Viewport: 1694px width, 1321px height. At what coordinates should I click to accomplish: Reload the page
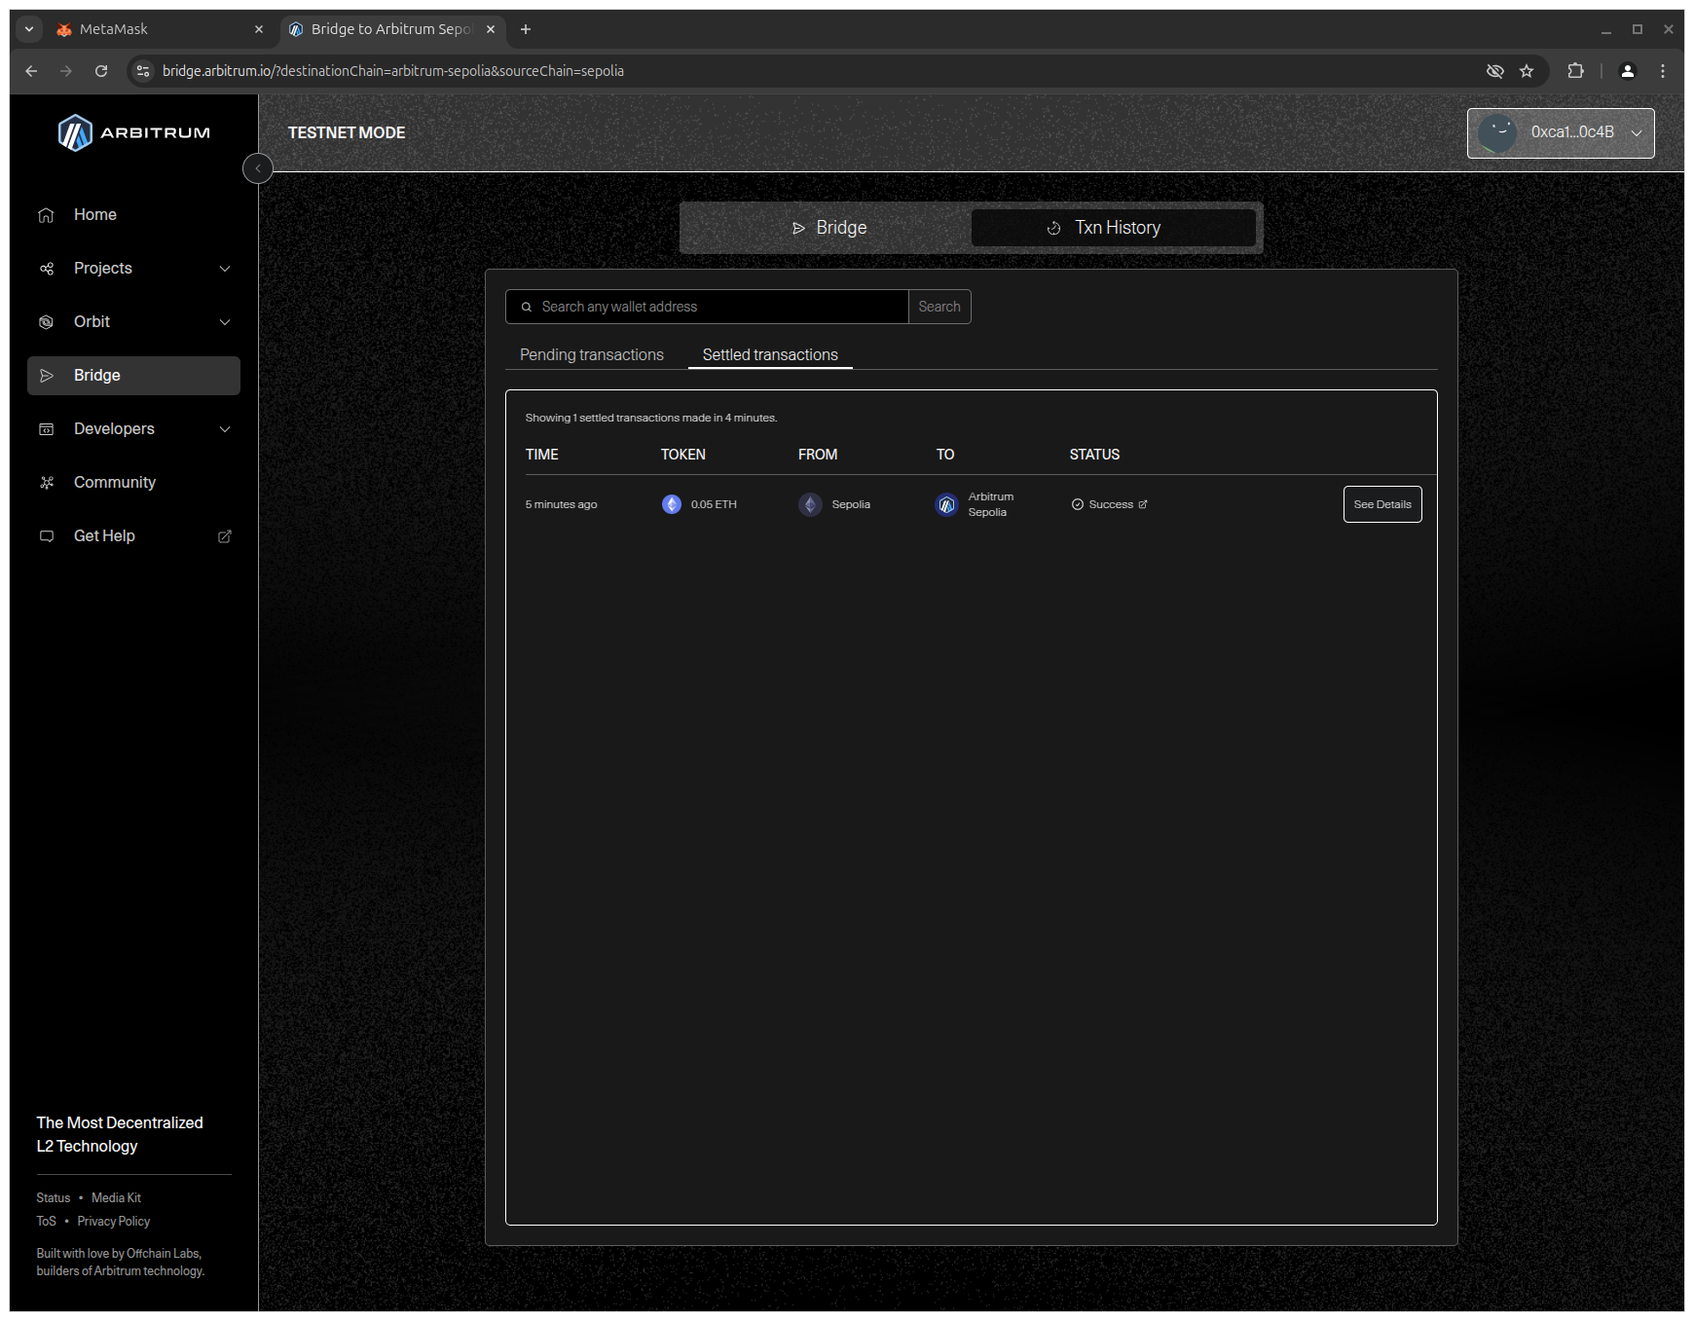101,71
